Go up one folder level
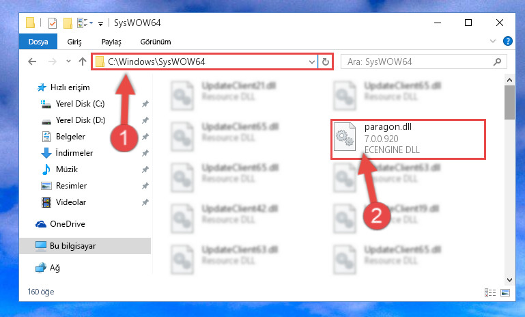Screen dimensions: 525x317 [x=83, y=61]
